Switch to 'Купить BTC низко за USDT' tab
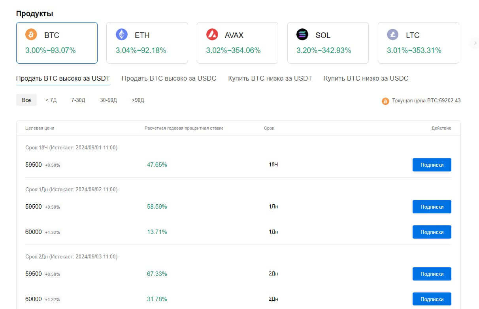Screen dimensions: 479x309 [x=270, y=78]
